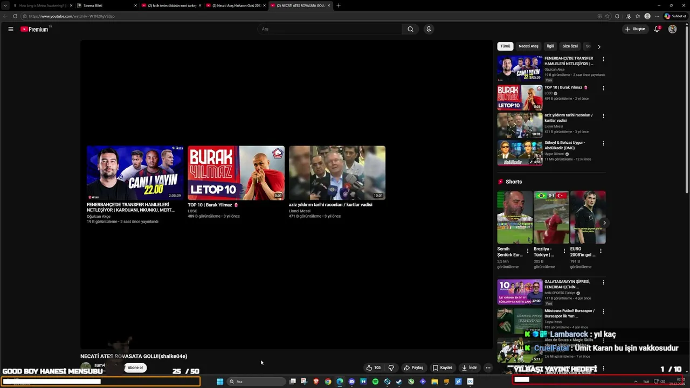The width and height of the screenshot is (690, 388).
Task: Open File Explorer from taskbar
Action: pyautogui.click(x=434, y=382)
